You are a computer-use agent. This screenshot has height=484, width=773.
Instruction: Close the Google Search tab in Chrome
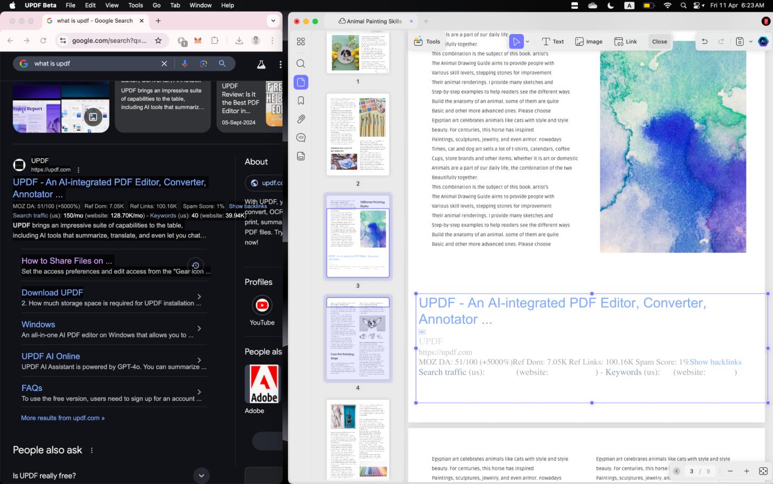click(x=142, y=21)
